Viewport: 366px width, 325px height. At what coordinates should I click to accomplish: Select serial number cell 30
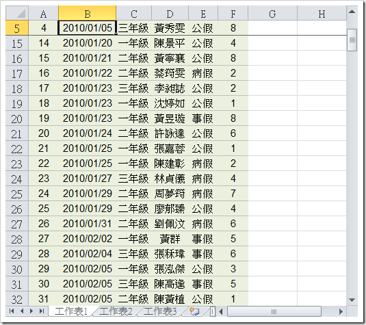[x=43, y=284]
